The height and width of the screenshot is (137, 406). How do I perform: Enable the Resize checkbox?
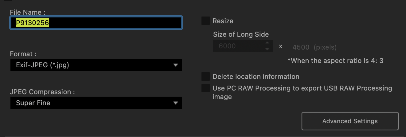point(205,21)
